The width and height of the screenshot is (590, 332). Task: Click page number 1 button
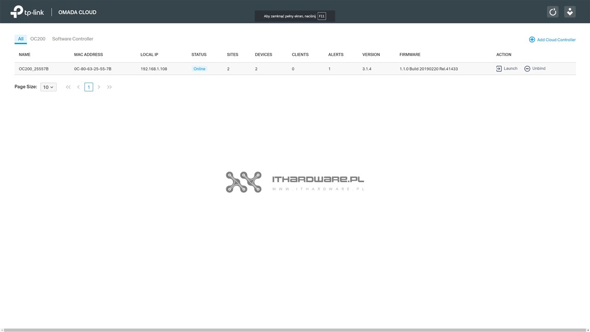[88, 87]
